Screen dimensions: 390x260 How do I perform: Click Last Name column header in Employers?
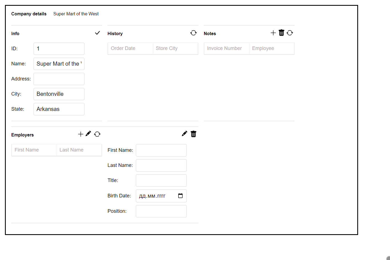pyautogui.click(x=79, y=150)
